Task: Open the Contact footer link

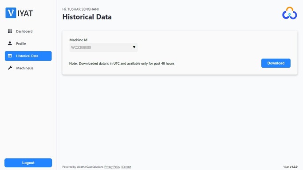Action: click(x=126, y=167)
